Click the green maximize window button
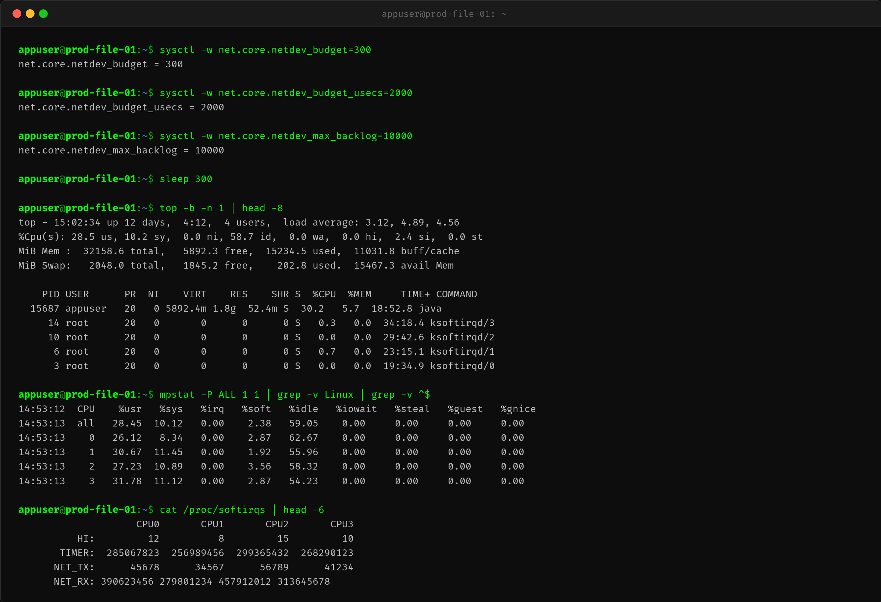881x602 pixels. [x=44, y=14]
